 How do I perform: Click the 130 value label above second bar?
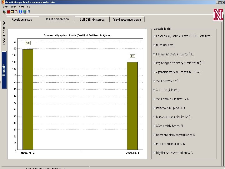(x=132, y=56)
